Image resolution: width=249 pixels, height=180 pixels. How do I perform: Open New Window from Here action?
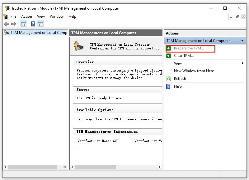[x=194, y=71]
